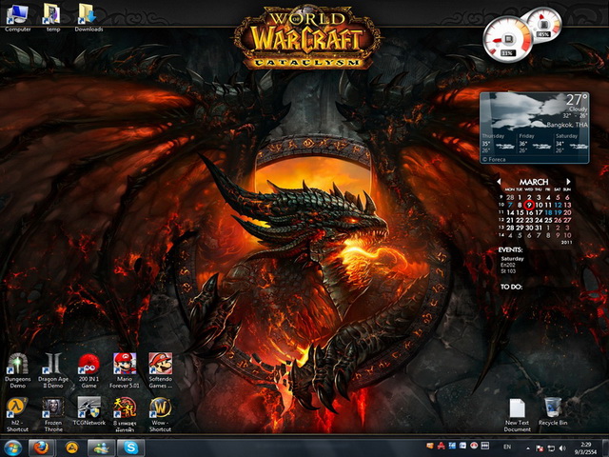This screenshot has height=457, width=609.
Task: Open the EN language bar selector
Action: [x=507, y=447]
